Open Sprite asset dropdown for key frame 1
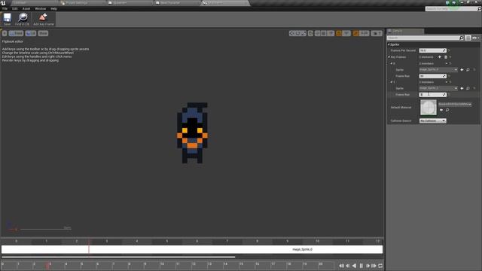This screenshot has height=271, width=482. click(438, 88)
